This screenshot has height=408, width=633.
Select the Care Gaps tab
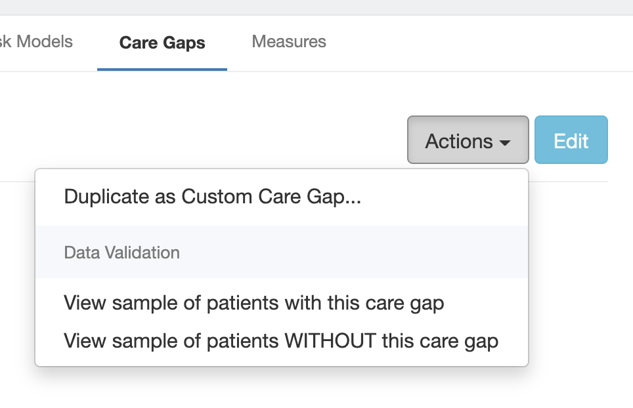162,43
